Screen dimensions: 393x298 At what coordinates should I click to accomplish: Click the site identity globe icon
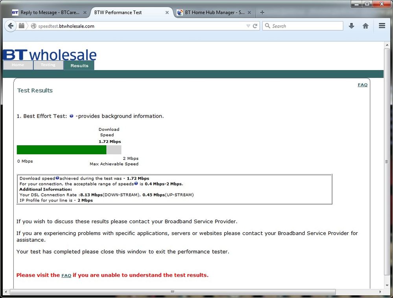pos(33,26)
